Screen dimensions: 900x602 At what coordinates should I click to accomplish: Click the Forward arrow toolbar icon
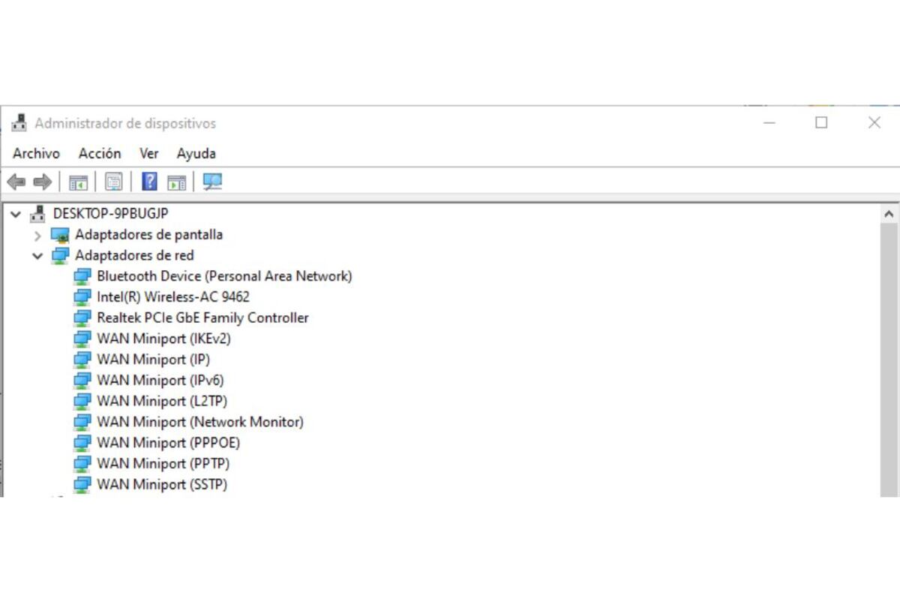pos(43,182)
